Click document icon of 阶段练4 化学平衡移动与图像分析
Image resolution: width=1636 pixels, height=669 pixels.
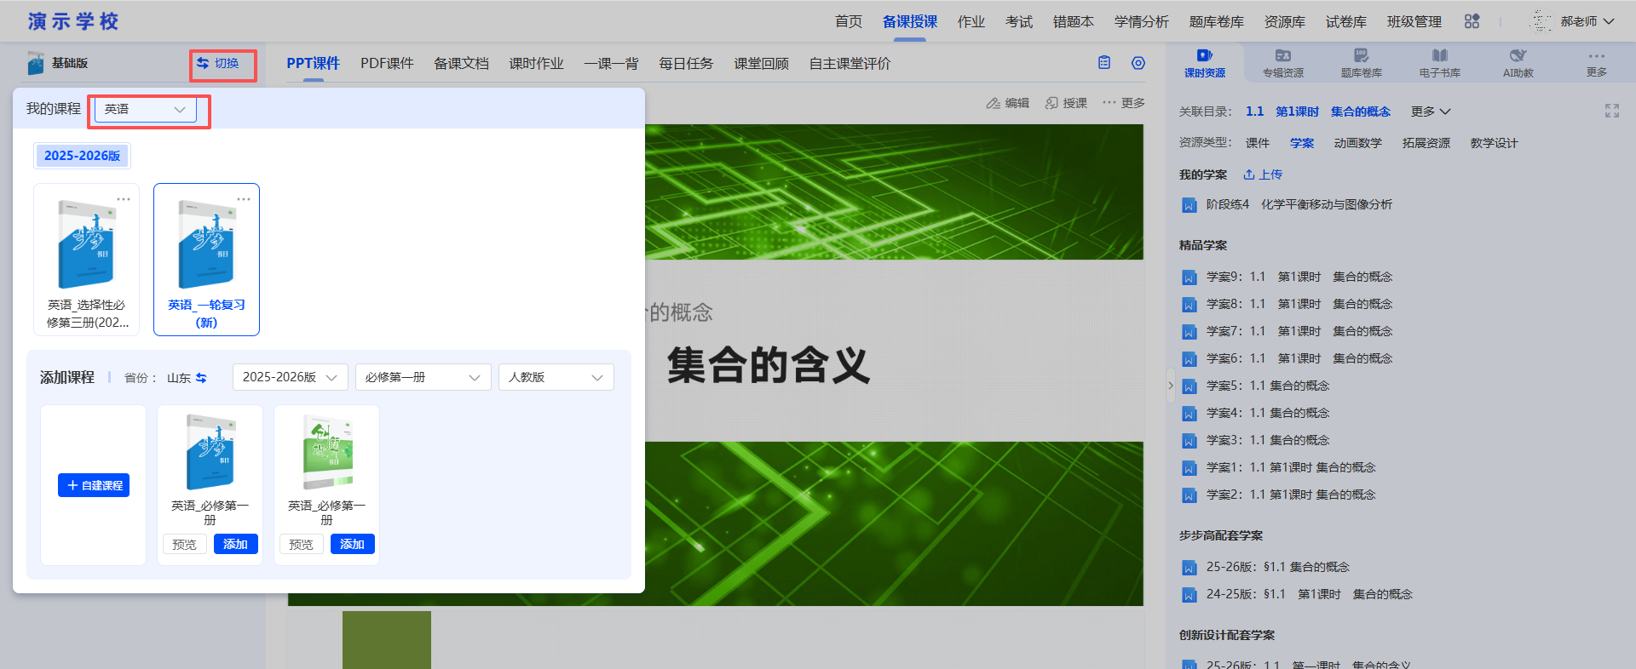[x=1189, y=205]
